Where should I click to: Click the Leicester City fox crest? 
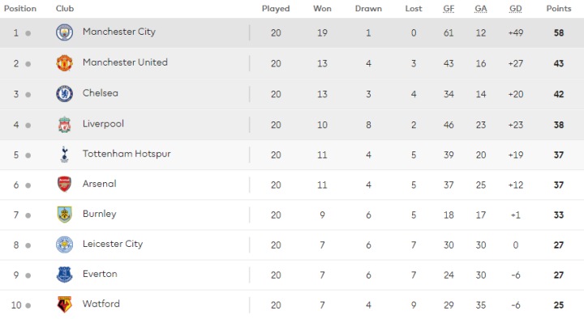pyautogui.click(x=64, y=245)
